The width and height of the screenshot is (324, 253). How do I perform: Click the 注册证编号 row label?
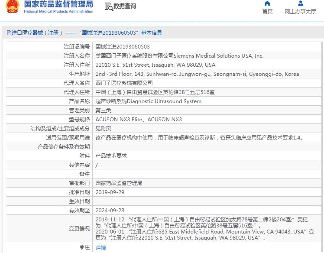(77, 46)
